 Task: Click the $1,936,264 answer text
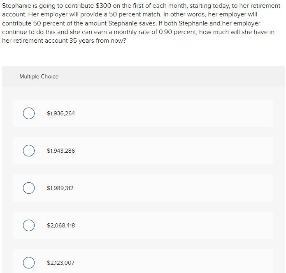pyautogui.click(x=61, y=113)
